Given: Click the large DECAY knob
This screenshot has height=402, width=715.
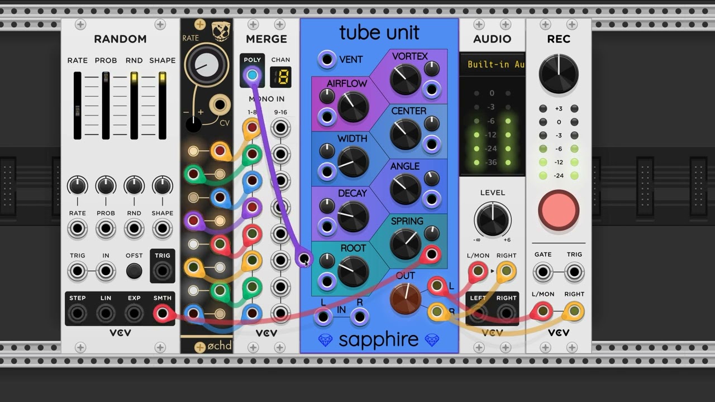Looking at the screenshot, I should [353, 217].
